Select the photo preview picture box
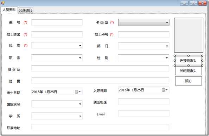Screen dimensions: 209x136 click(189, 35)
